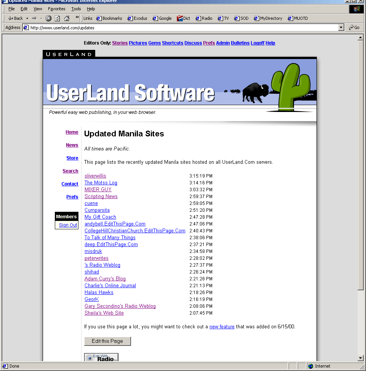Screen dimensions: 366x371
Task: Open the Favorites menu
Action: point(56,9)
